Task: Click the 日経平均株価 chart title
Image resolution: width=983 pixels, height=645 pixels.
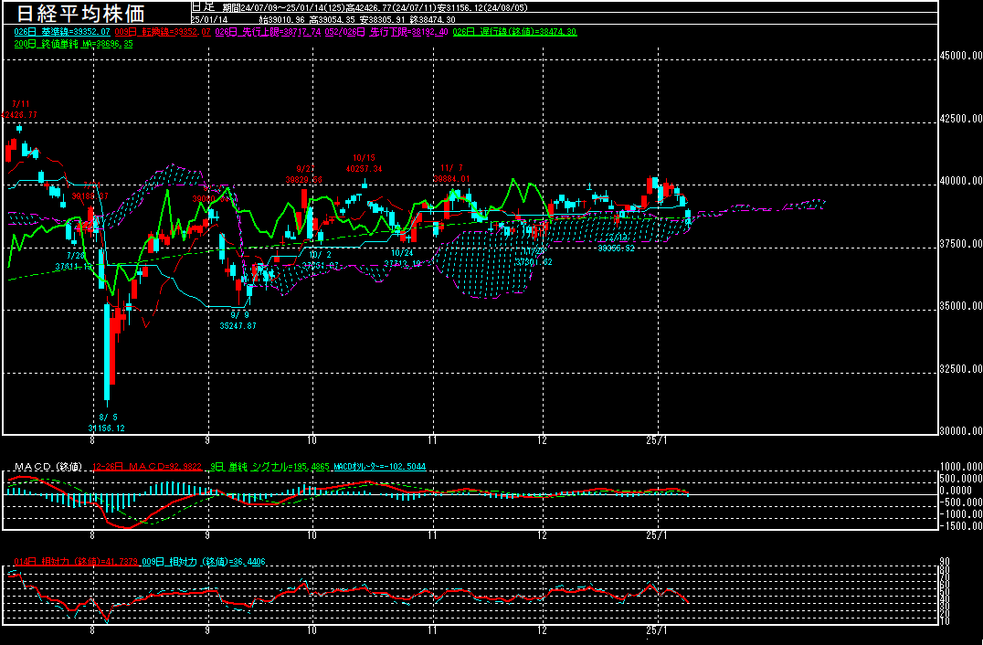Action: [x=80, y=13]
